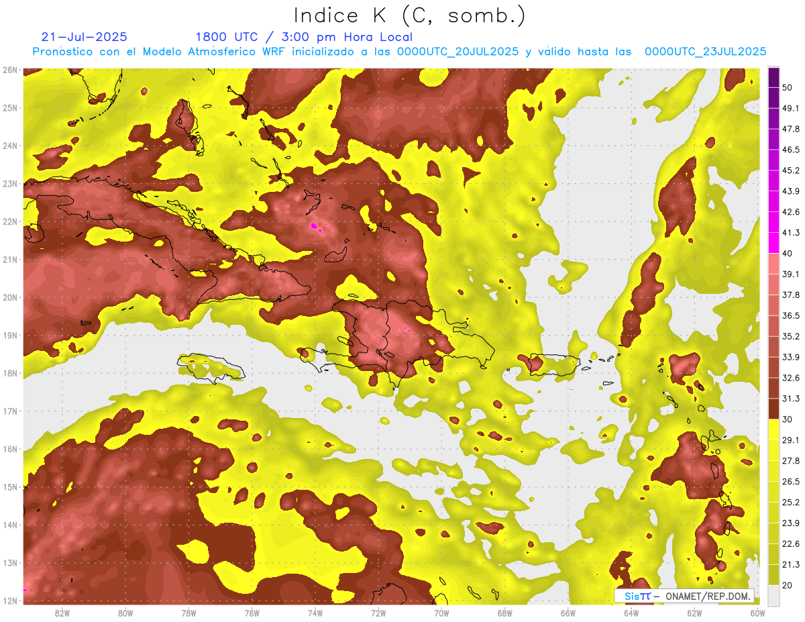Click the colorbar value "35.2"
805x622 pixels.
click(790, 336)
